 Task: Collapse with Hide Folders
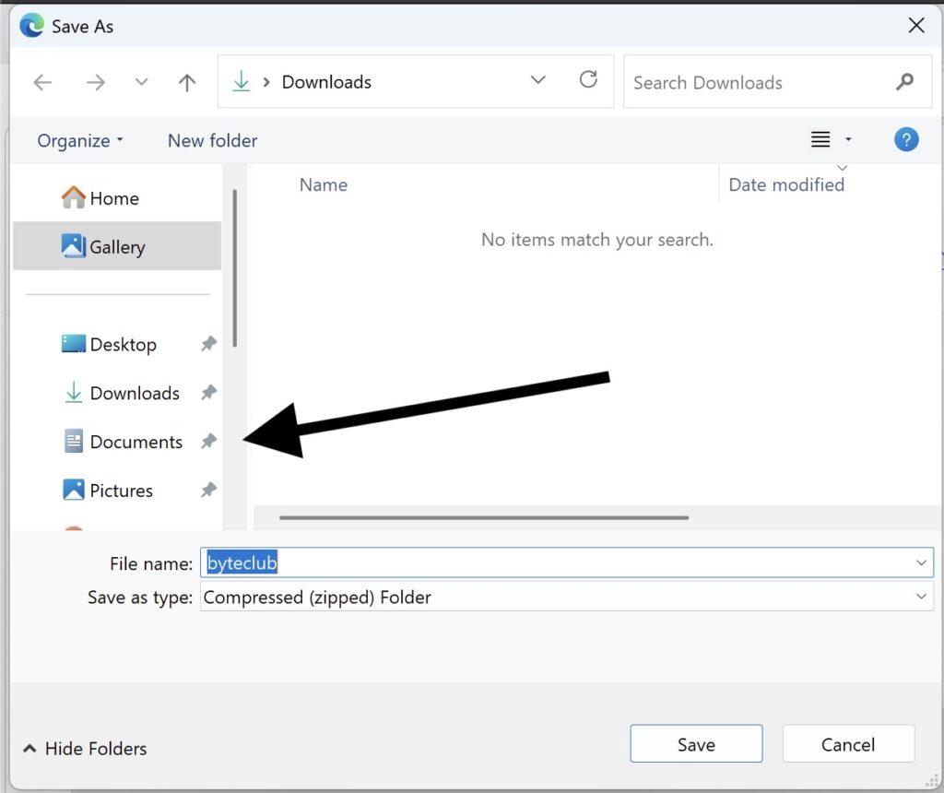[85, 749]
